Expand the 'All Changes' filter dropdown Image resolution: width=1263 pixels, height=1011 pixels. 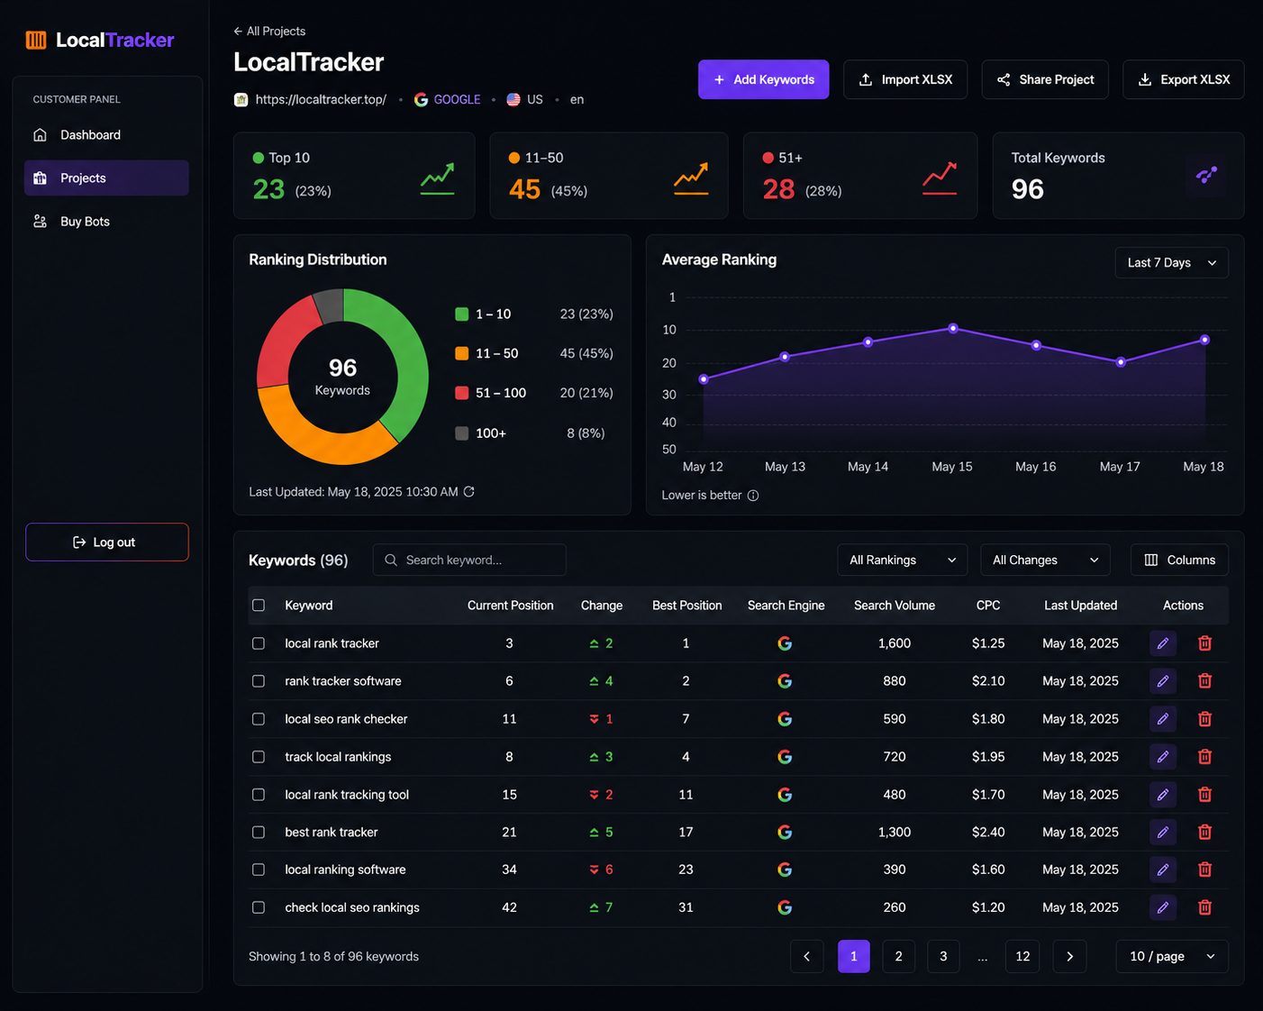pos(1045,560)
